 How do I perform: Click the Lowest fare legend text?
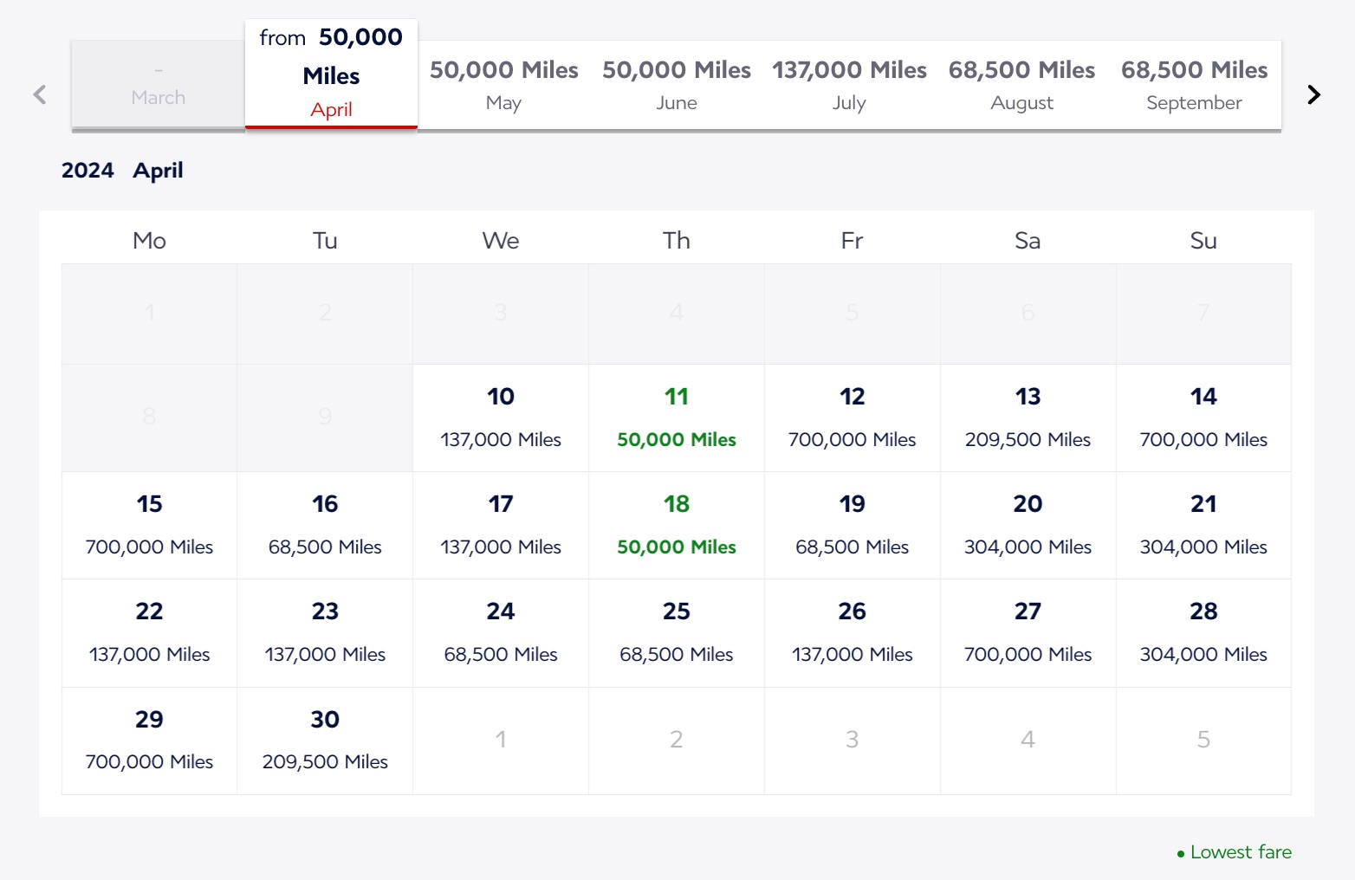(1241, 852)
